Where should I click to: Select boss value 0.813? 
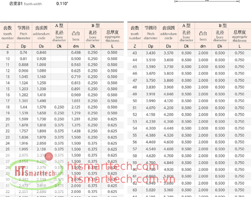[76, 83]
